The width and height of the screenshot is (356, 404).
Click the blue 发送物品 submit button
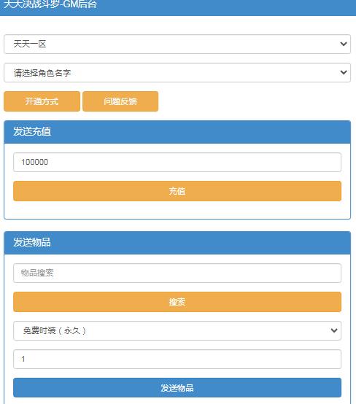click(x=177, y=387)
